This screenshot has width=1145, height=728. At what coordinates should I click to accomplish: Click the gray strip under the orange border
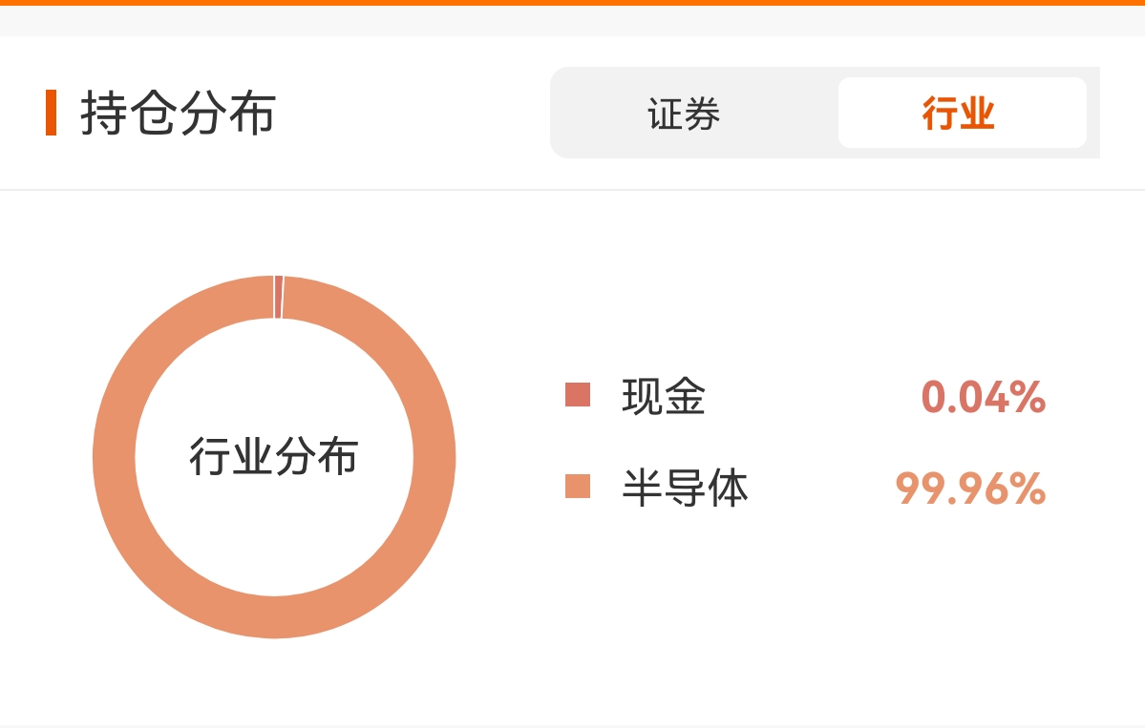click(x=573, y=21)
